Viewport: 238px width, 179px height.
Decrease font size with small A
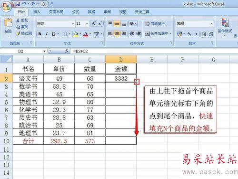click(100, 24)
